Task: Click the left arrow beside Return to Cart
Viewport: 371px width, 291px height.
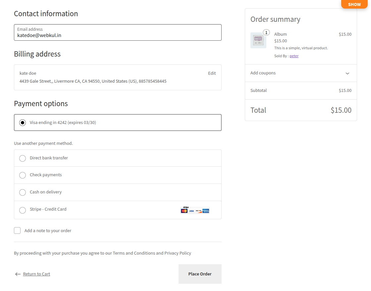Action: point(18,274)
